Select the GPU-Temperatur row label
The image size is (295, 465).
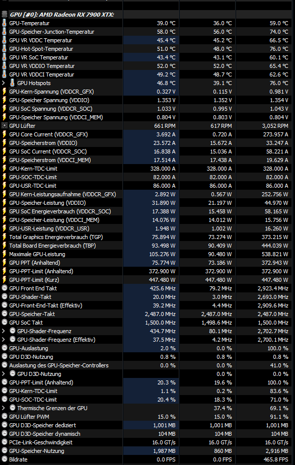[29, 23]
